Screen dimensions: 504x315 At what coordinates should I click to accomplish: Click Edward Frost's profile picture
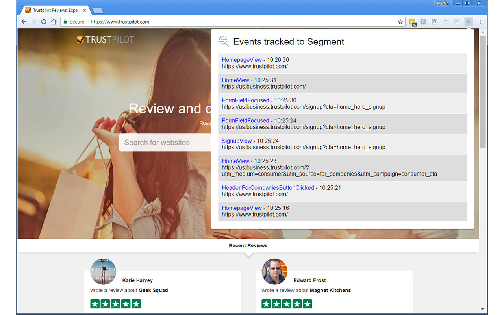pos(274,271)
